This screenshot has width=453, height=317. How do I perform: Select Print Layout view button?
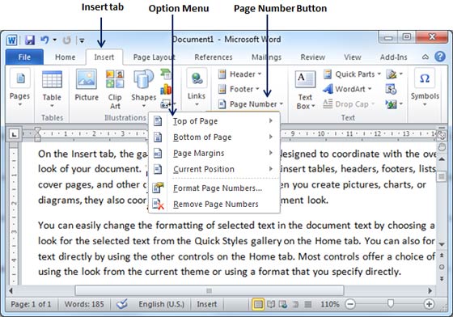pyautogui.click(x=258, y=304)
